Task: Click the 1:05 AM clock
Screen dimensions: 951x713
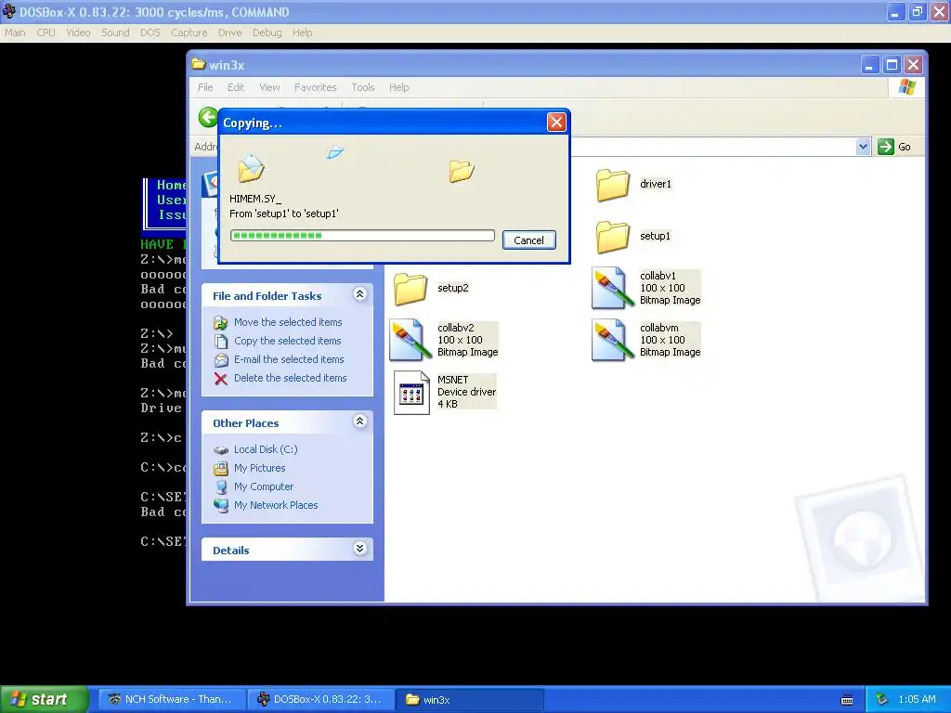Action: pyautogui.click(x=917, y=700)
